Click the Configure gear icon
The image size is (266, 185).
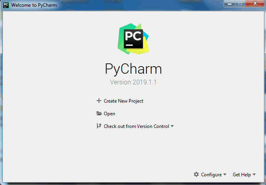196,174
